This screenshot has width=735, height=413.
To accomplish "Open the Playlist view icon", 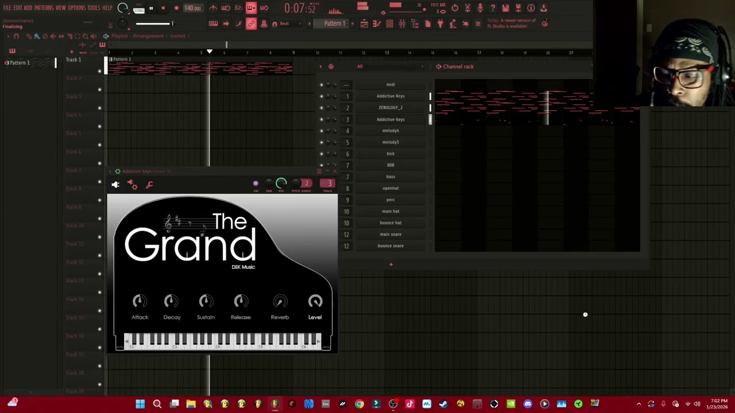I will click(x=364, y=24).
